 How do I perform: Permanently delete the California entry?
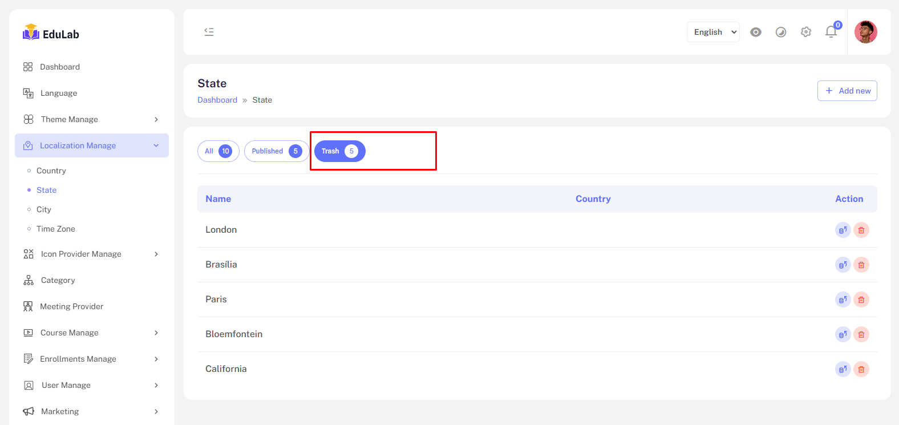point(861,369)
